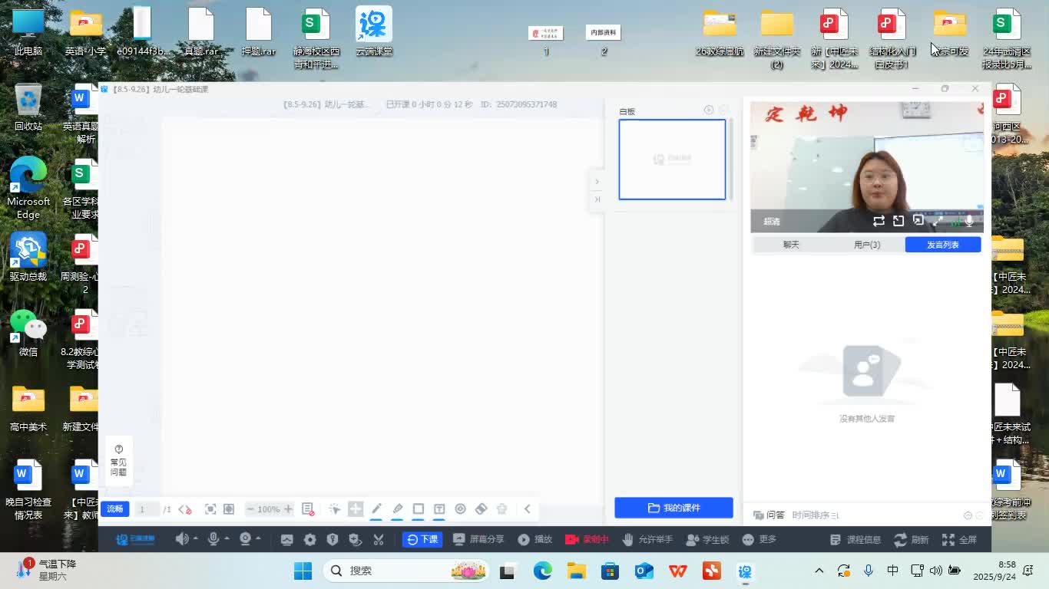This screenshot has height=589, width=1049.
Task: Choose the rectangle shape tool
Action: click(419, 509)
